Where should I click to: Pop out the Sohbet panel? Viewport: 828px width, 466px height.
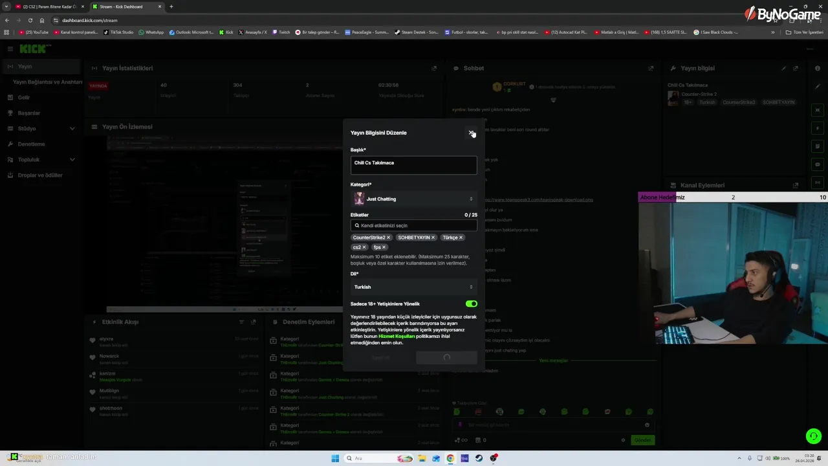coord(651,68)
